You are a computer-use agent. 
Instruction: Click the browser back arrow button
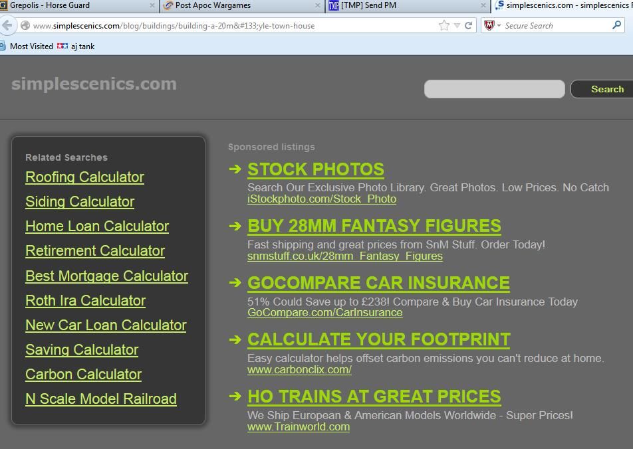[x=7, y=25]
